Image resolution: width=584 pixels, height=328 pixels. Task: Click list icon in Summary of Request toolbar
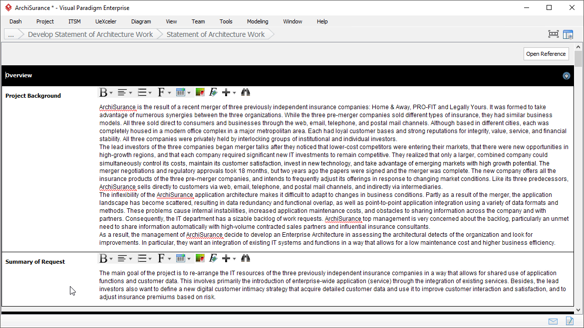(x=142, y=258)
